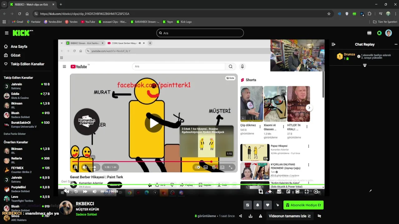Enable mini player mode
The image size is (399, 224).
click(288, 192)
